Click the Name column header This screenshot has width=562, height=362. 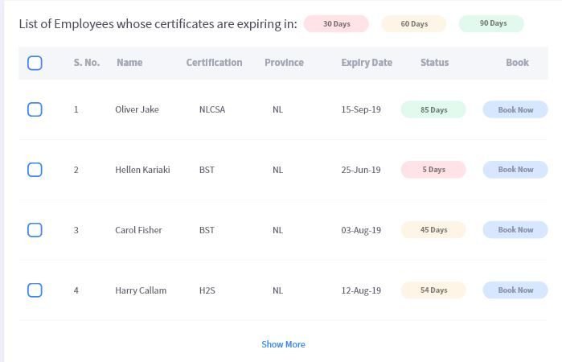pos(129,63)
